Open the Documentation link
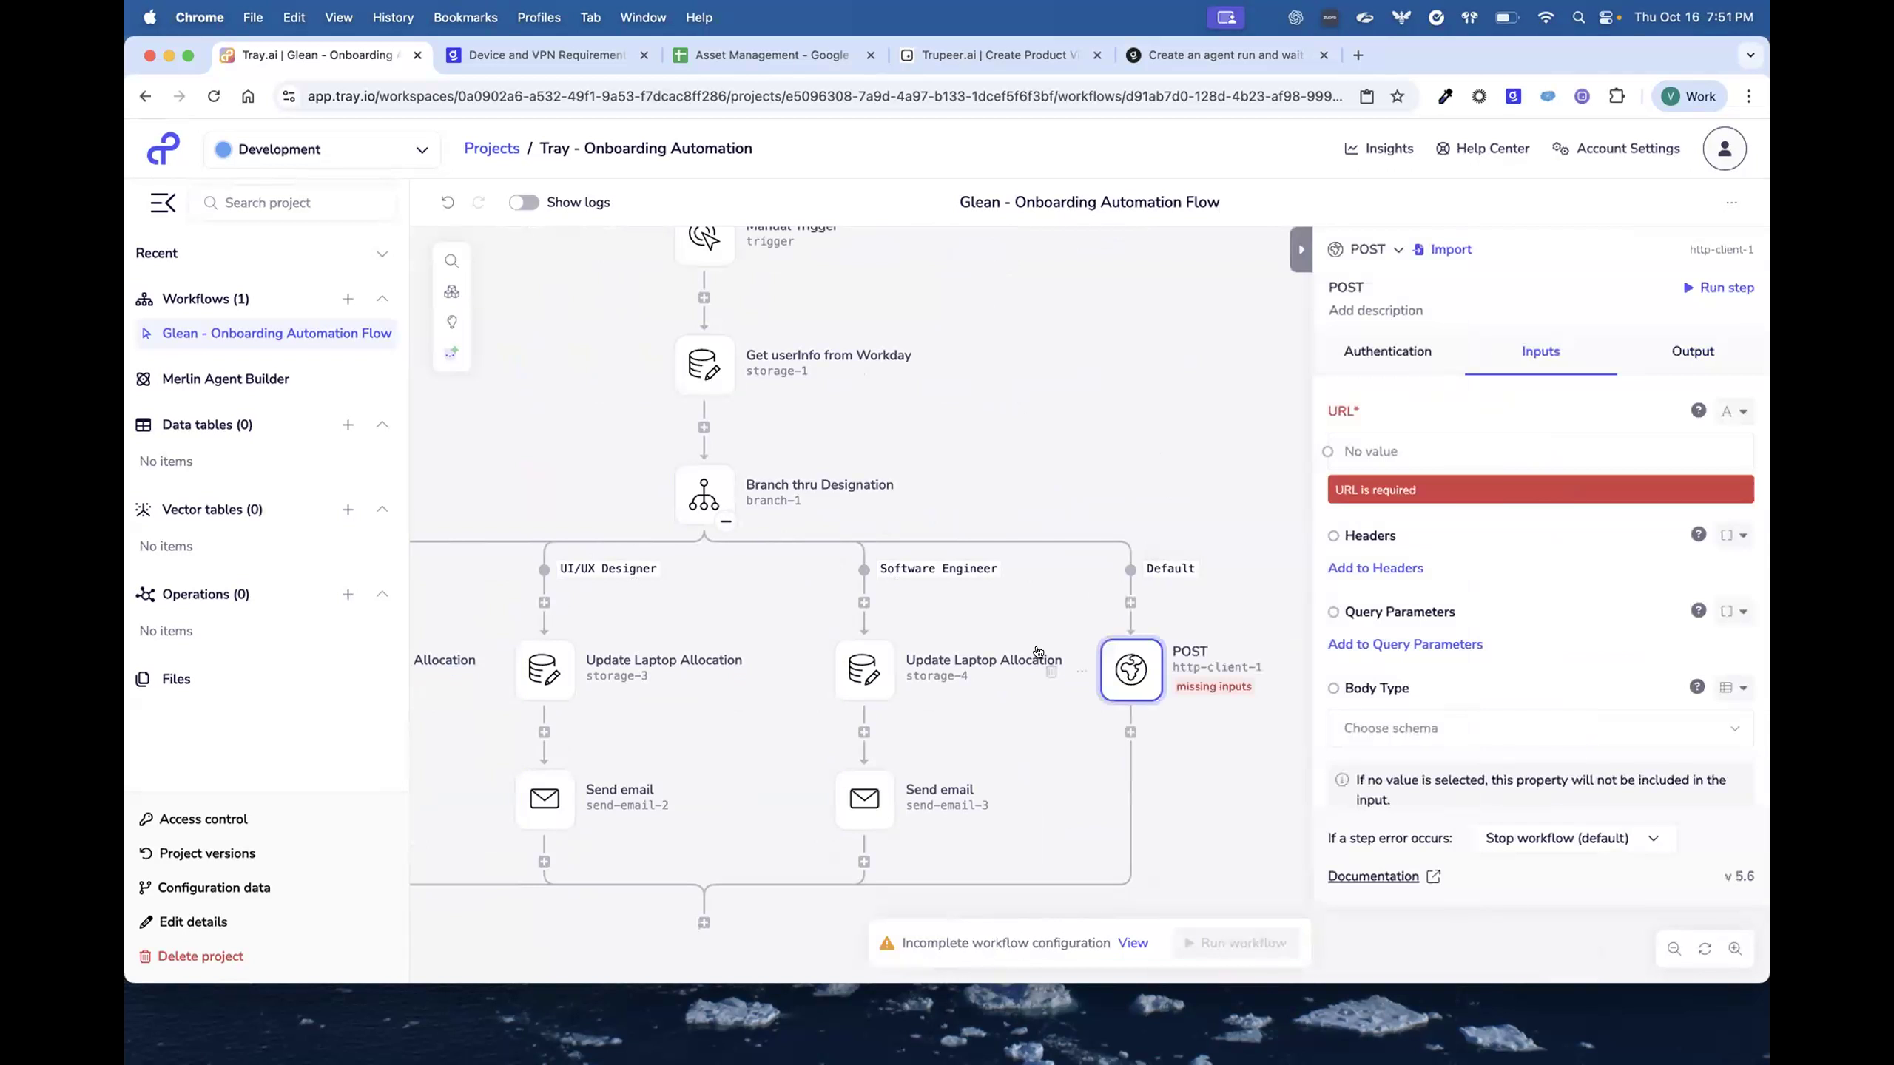Image resolution: width=1894 pixels, height=1065 pixels. (x=1374, y=876)
